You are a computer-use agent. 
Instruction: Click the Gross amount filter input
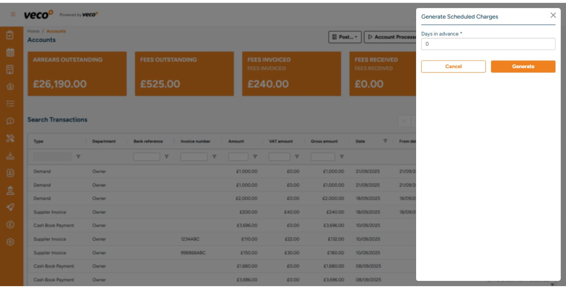[323, 157]
